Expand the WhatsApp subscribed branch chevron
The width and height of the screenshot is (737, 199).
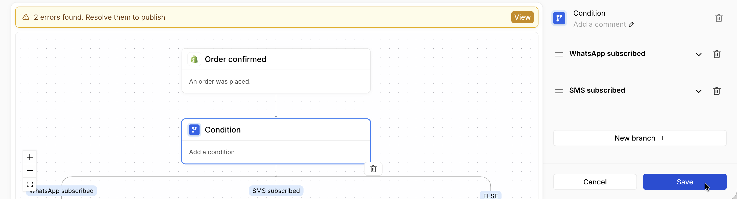click(698, 54)
